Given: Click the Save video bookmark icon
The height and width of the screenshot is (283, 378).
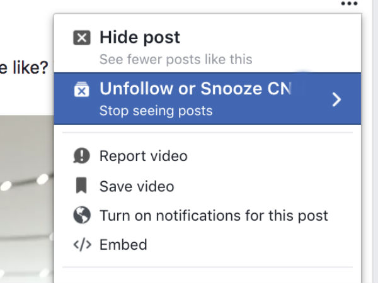Looking at the screenshot, I should [82, 186].
